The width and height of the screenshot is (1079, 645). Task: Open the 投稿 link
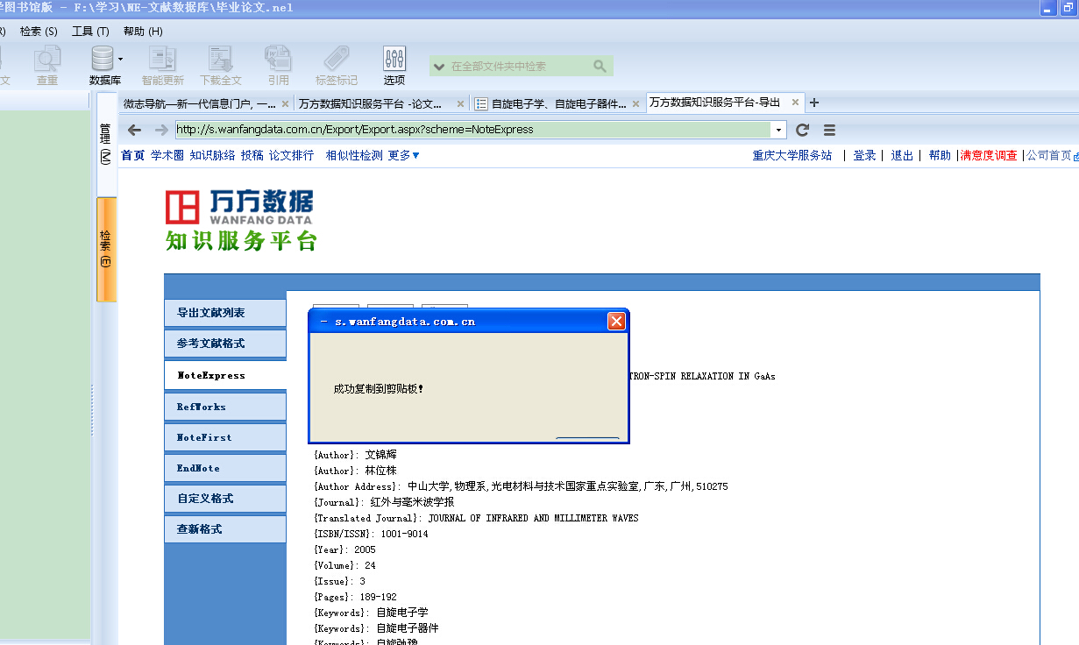tap(252, 155)
